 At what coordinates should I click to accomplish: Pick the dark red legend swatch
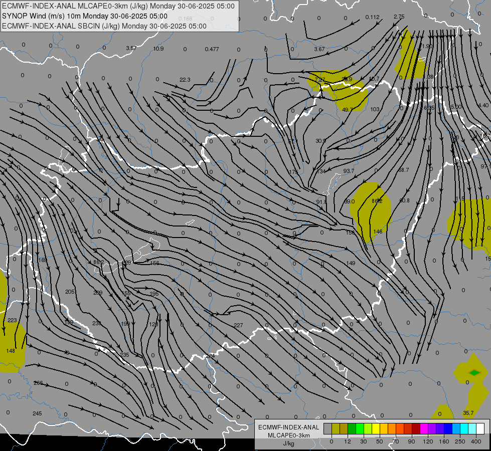416,429
